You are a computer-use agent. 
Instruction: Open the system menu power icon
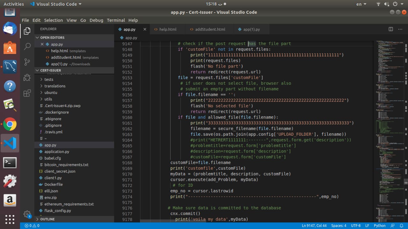click(x=395, y=4)
